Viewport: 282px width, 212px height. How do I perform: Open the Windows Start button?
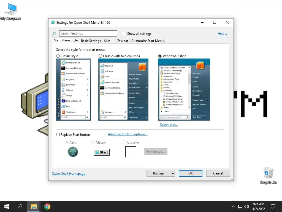7,206
